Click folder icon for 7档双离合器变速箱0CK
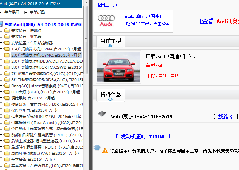 (x=7, y=74)
